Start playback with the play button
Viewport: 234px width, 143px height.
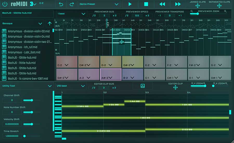tap(130, 4)
